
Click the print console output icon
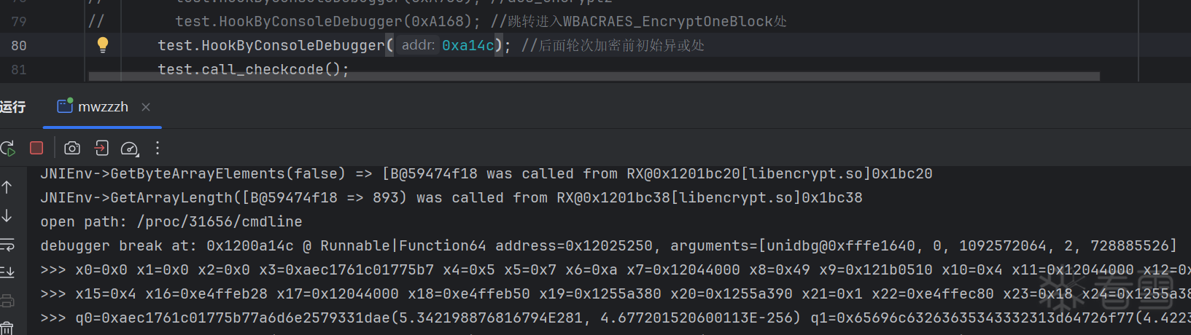7,300
